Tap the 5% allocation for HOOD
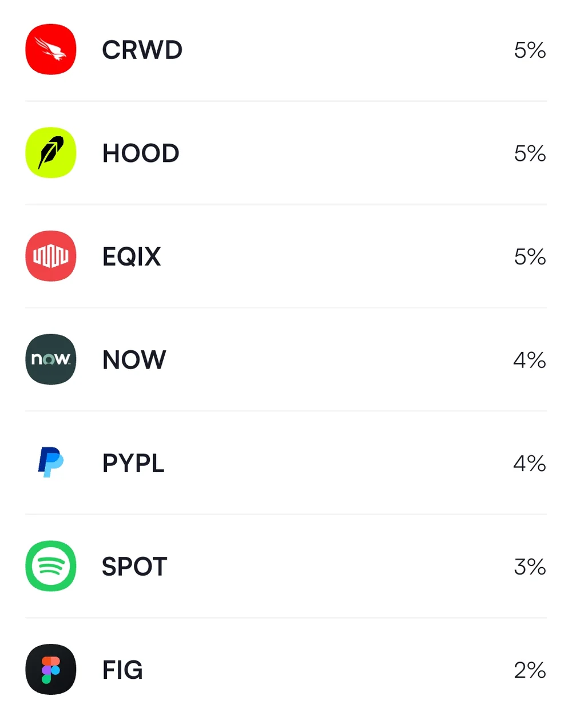Image resolution: width=572 pixels, height=716 pixels. coord(530,153)
